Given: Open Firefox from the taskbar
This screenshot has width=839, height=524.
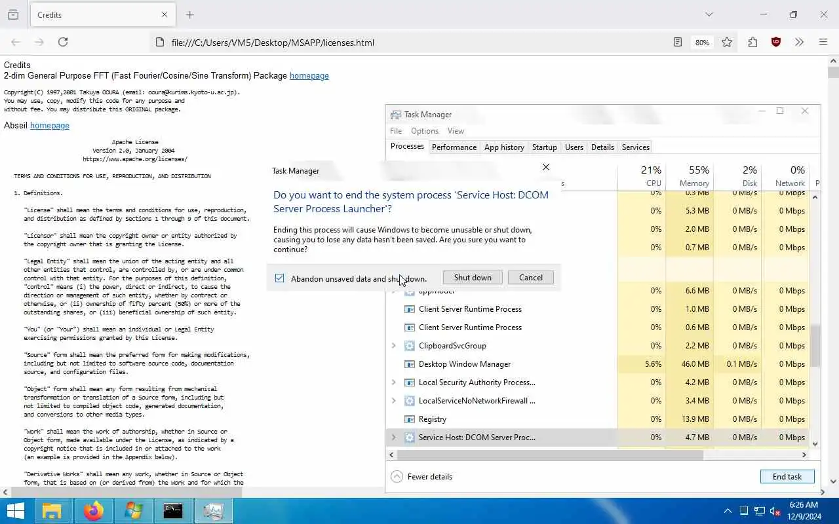Looking at the screenshot, I should pos(93,511).
